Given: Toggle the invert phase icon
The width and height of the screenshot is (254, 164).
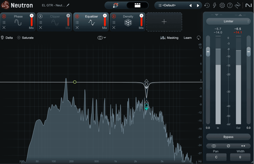Looking at the screenshot, I should [228, 146].
